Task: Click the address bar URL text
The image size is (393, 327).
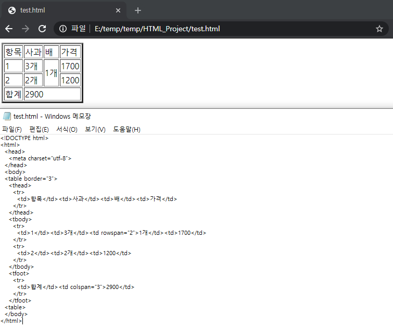Action: (x=157, y=29)
